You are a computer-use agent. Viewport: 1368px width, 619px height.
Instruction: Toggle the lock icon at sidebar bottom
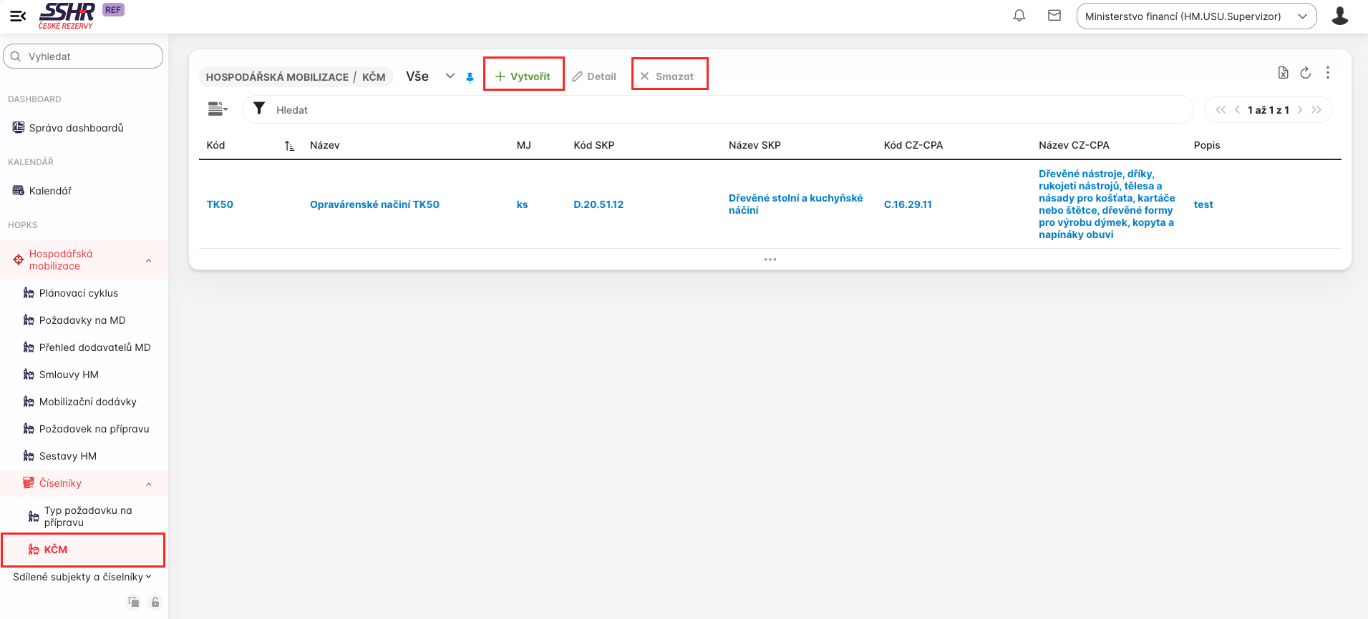click(155, 602)
